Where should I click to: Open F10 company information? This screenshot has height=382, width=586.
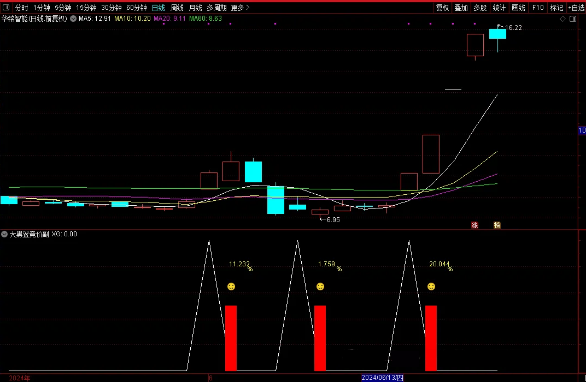tap(538, 8)
